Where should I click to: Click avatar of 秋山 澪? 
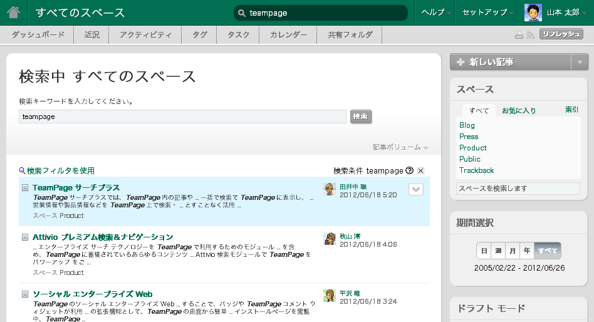(x=330, y=239)
